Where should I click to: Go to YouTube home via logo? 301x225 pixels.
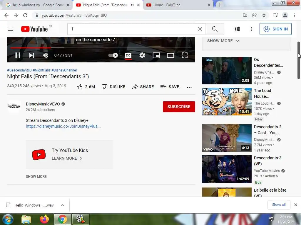pyautogui.click(x=34, y=29)
